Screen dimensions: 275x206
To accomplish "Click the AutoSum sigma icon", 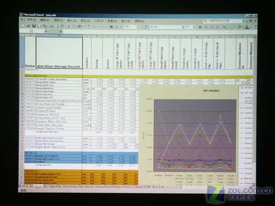I will point(117,27).
